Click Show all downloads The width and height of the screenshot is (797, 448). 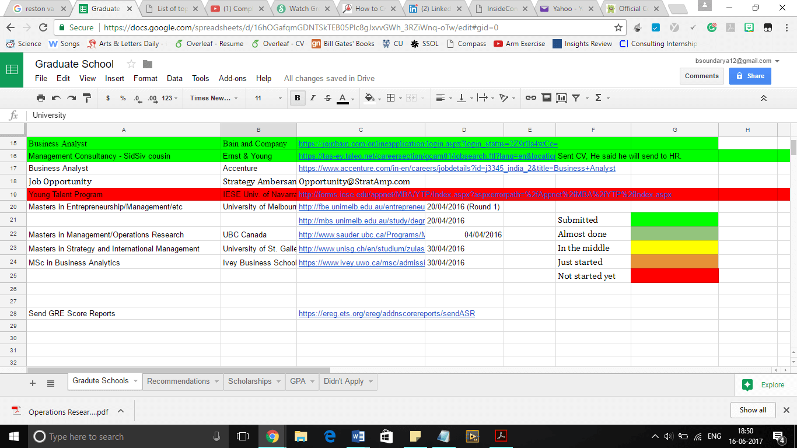coord(753,410)
